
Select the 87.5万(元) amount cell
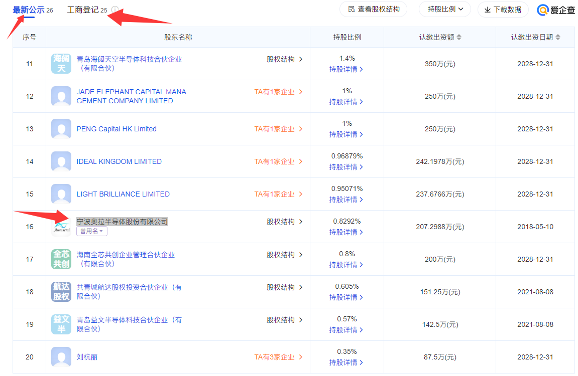[440, 357]
